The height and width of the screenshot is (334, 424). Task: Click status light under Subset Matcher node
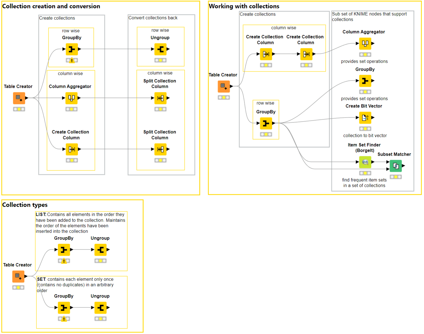[x=396, y=177]
